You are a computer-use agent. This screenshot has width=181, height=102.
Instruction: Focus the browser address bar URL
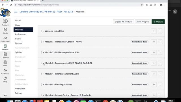(38, 5)
